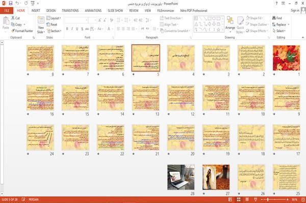Click the Paste clipboard icon
Screen dimensions: 306x203
point(6,21)
